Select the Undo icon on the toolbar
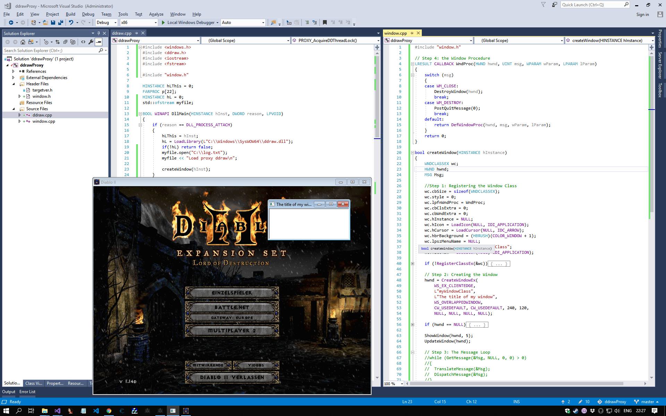666x416 pixels. (71, 23)
